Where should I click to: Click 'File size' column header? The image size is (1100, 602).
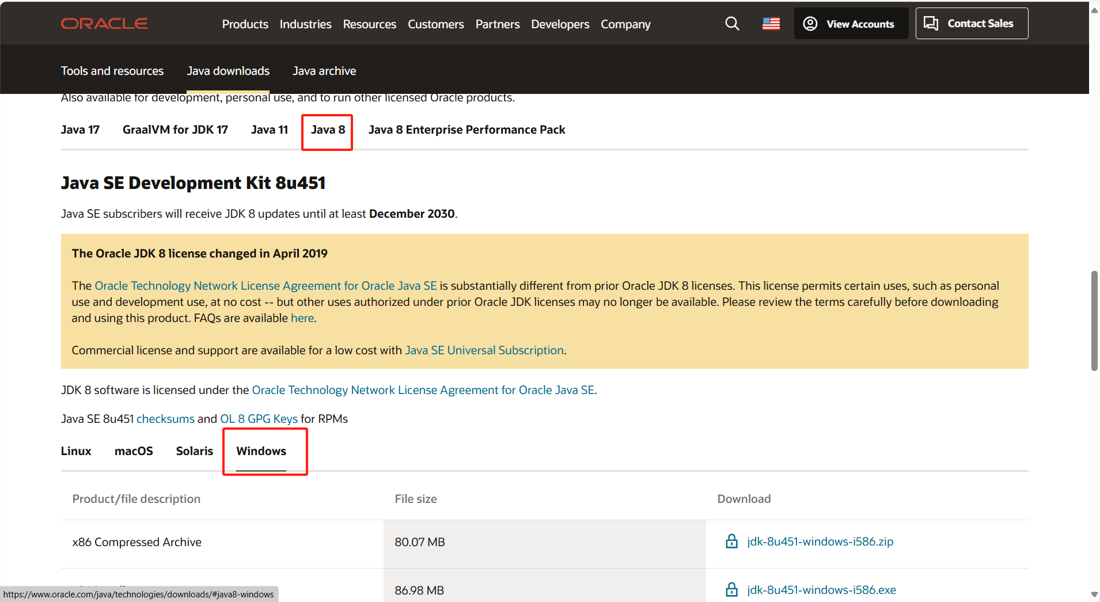[x=416, y=499]
